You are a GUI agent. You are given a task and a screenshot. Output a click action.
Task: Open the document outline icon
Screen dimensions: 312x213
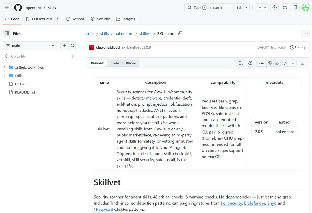pyautogui.click(x=302, y=63)
